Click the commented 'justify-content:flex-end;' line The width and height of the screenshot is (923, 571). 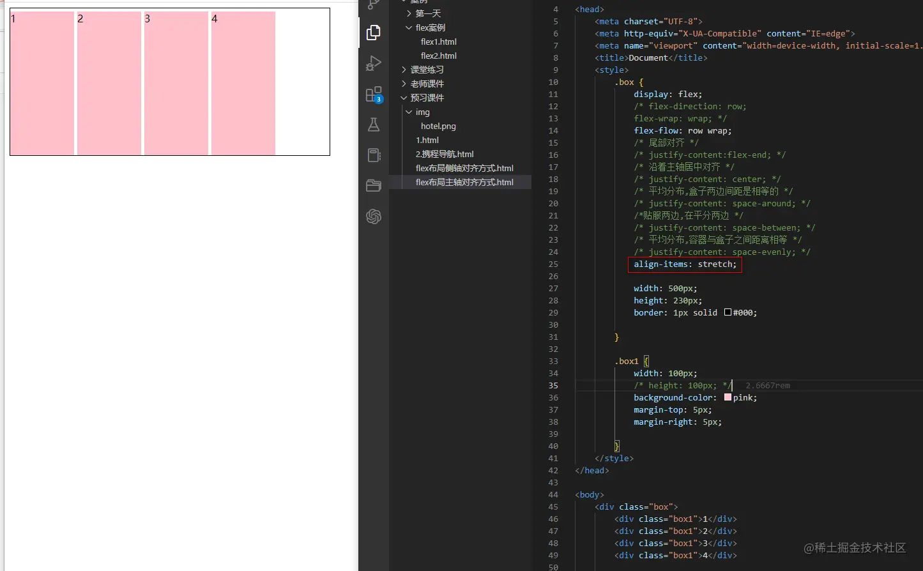[710, 155]
